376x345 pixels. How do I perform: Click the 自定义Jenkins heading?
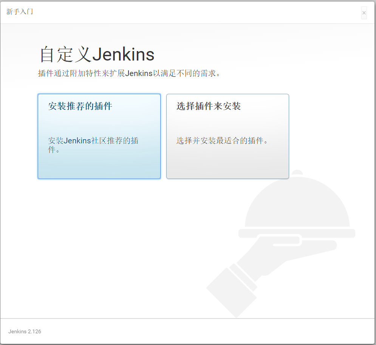click(97, 54)
